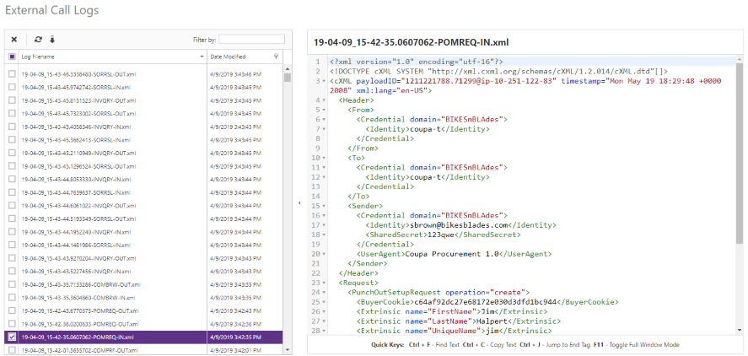Open log 15-43-44.7639637-SORRSL-IN.xml
The image size is (748, 356).
(x=77, y=193)
